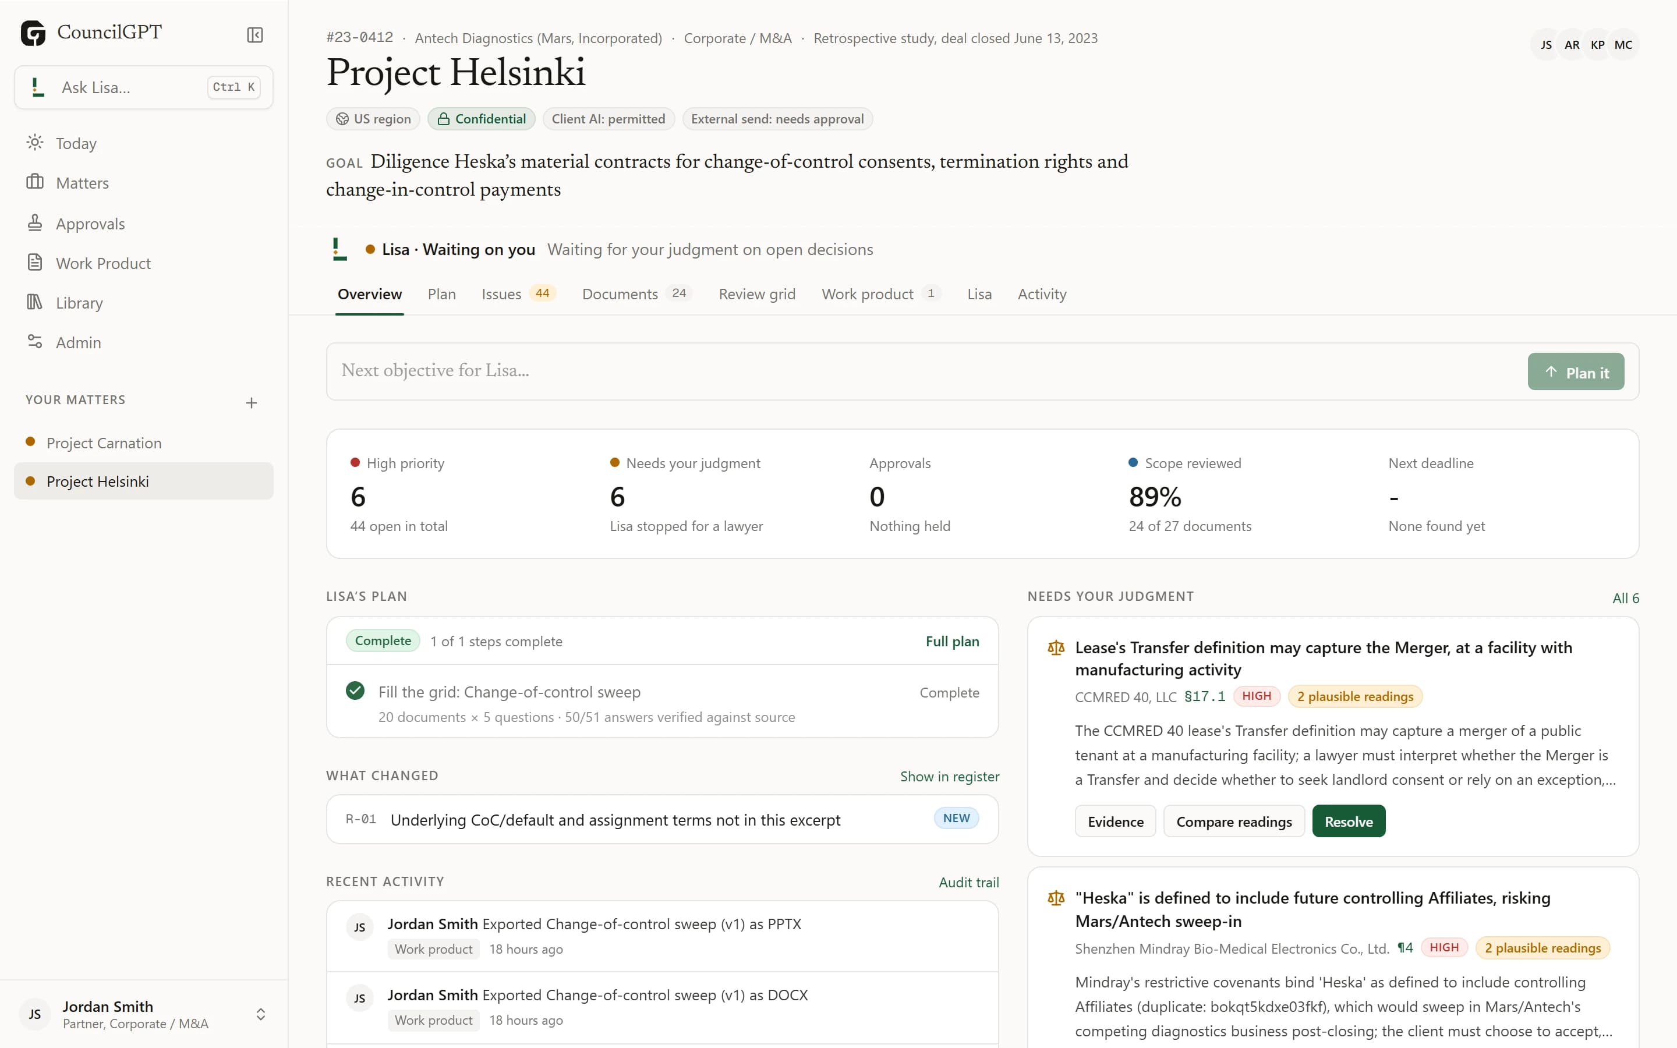Go to Today in the sidebar
The height and width of the screenshot is (1048, 1677).
(144, 143)
